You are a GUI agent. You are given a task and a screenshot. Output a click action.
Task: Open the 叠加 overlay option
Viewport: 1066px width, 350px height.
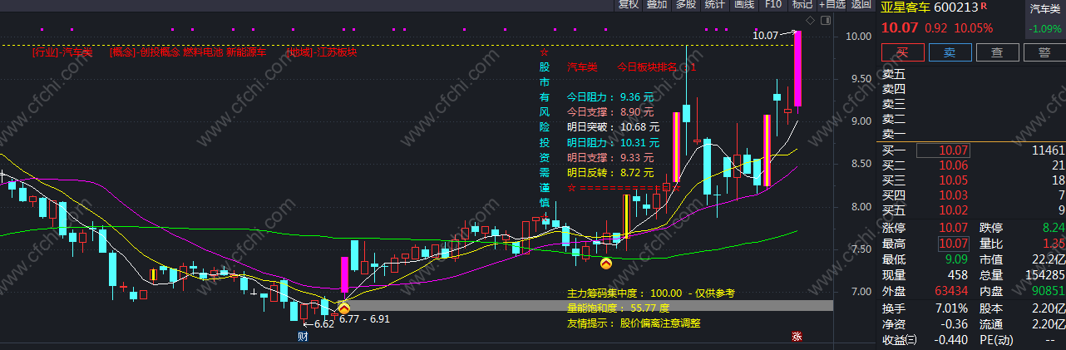[657, 4]
